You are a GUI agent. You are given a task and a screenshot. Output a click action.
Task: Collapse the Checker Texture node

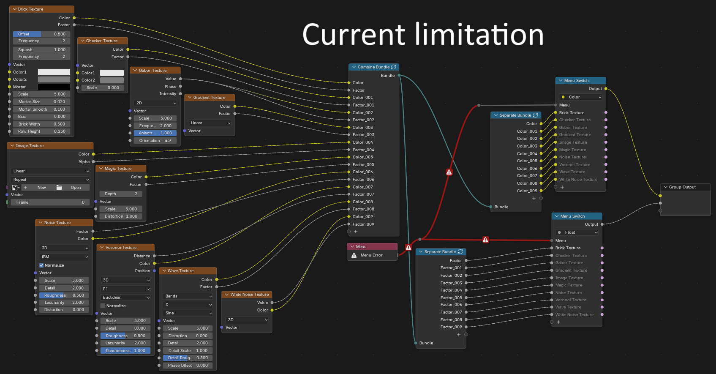tap(83, 41)
